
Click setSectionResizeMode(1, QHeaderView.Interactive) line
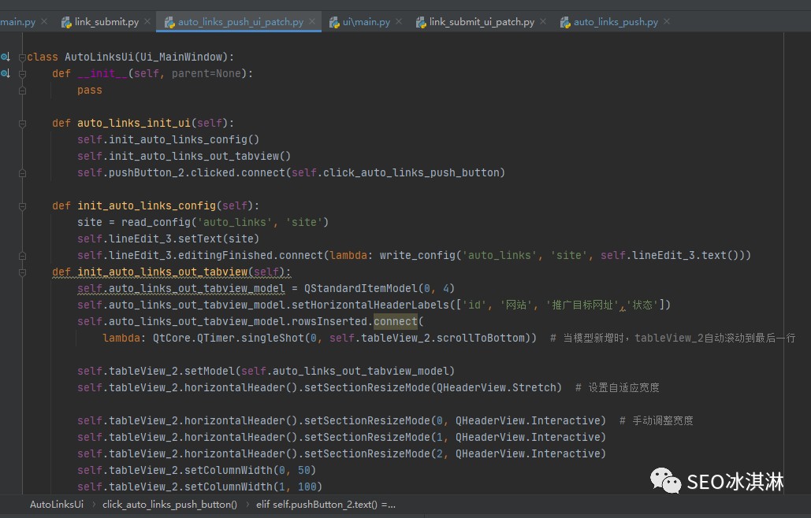click(341, 437)
